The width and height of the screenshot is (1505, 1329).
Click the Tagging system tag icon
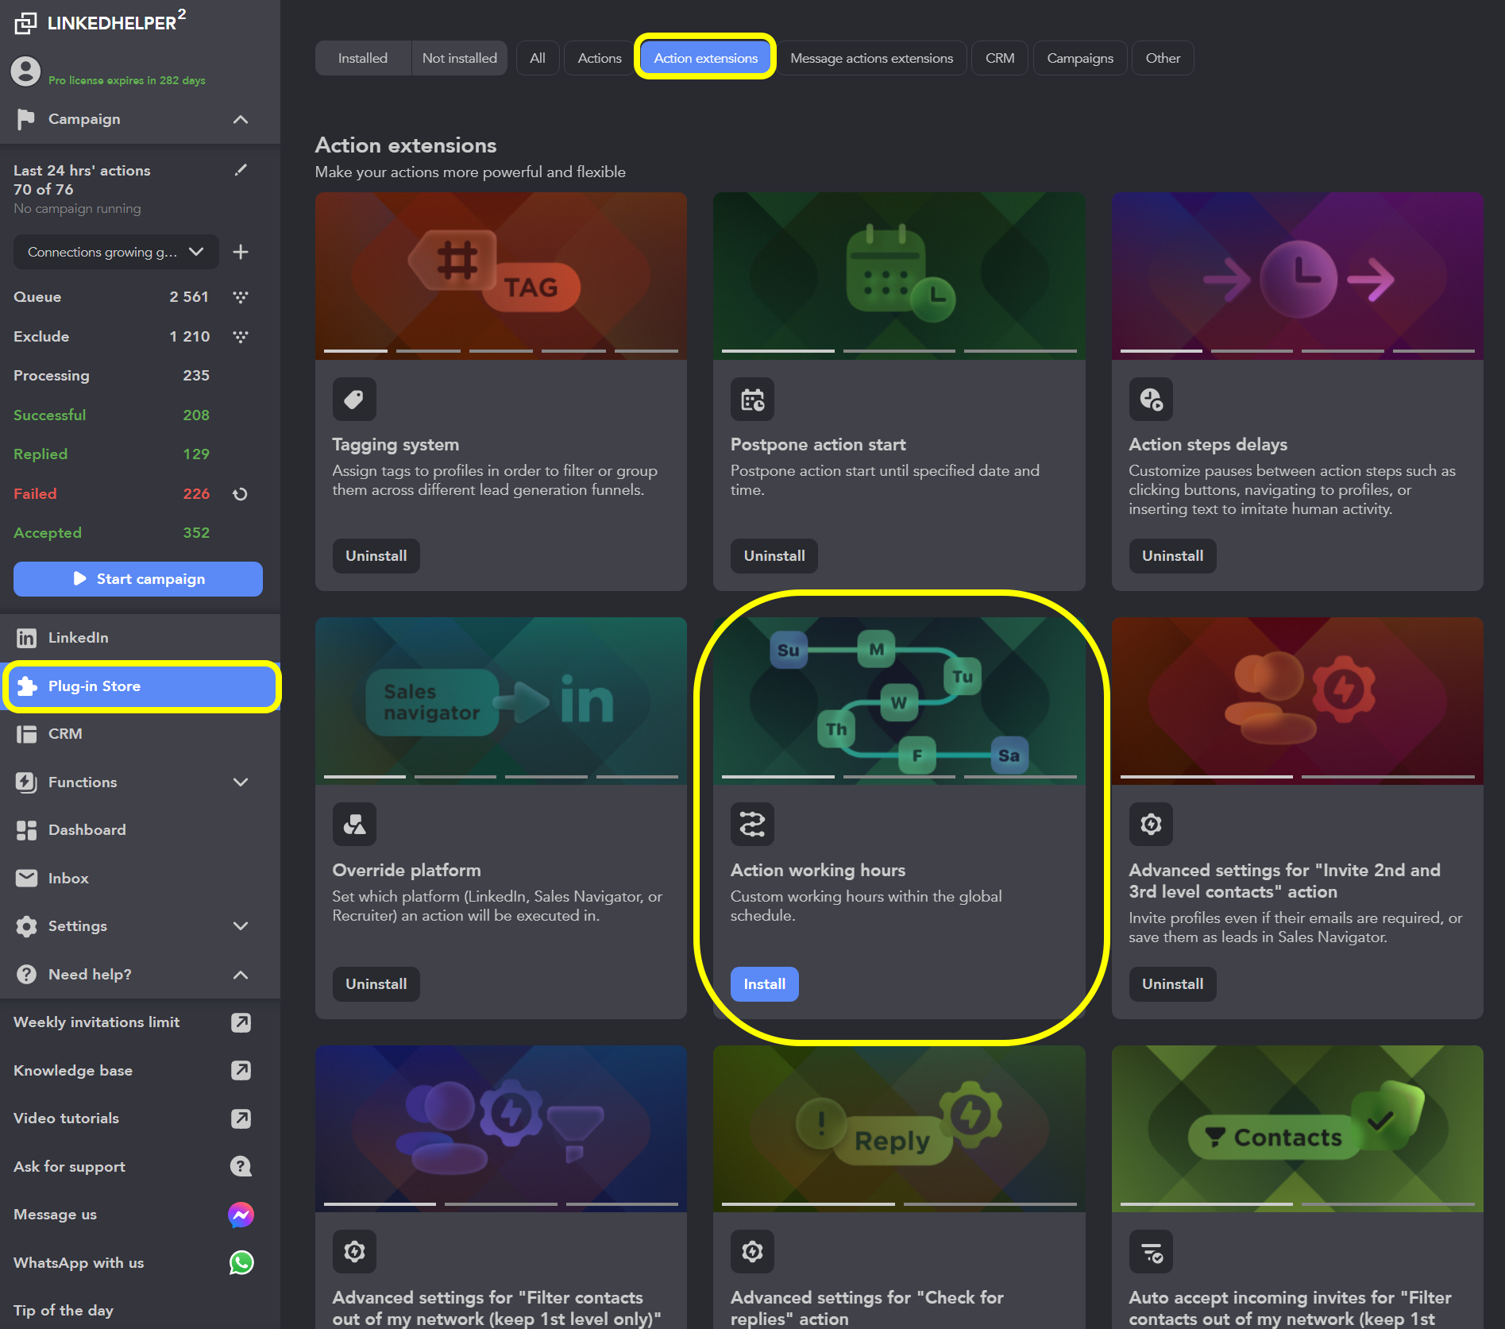tap(354, 399)
